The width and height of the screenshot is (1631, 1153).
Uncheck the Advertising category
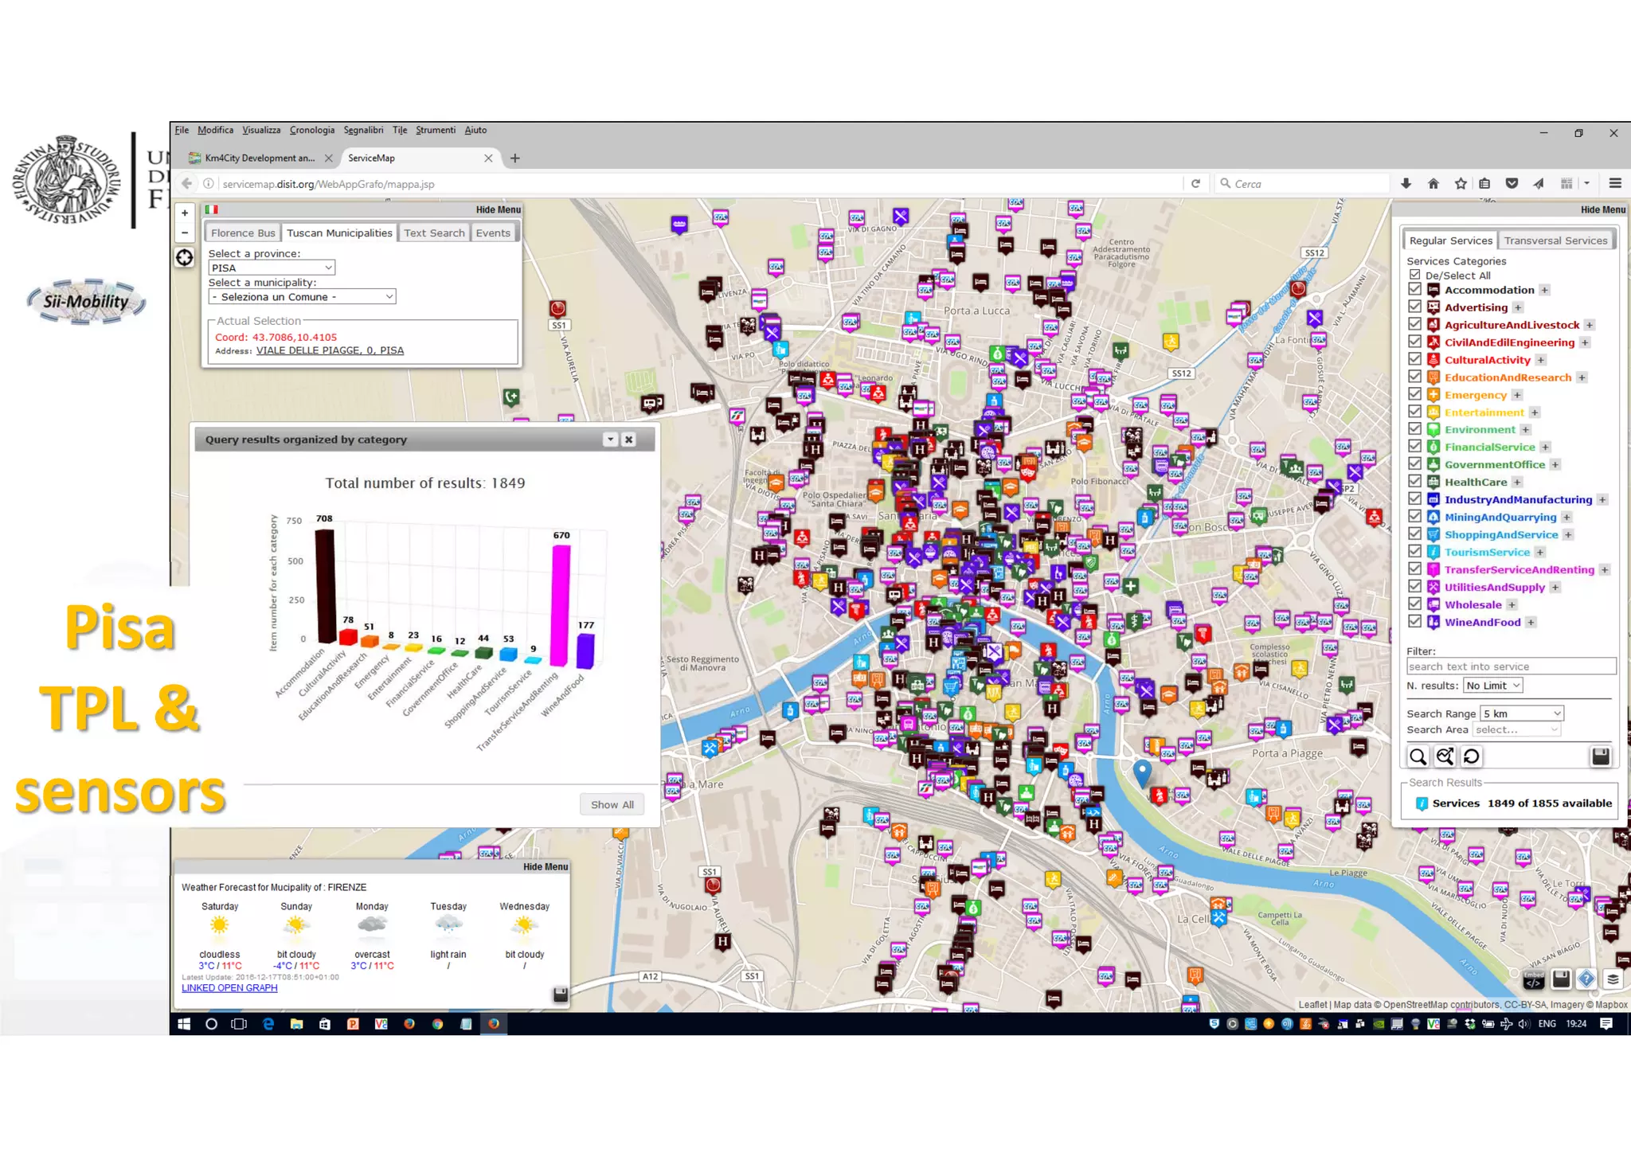1414,307
